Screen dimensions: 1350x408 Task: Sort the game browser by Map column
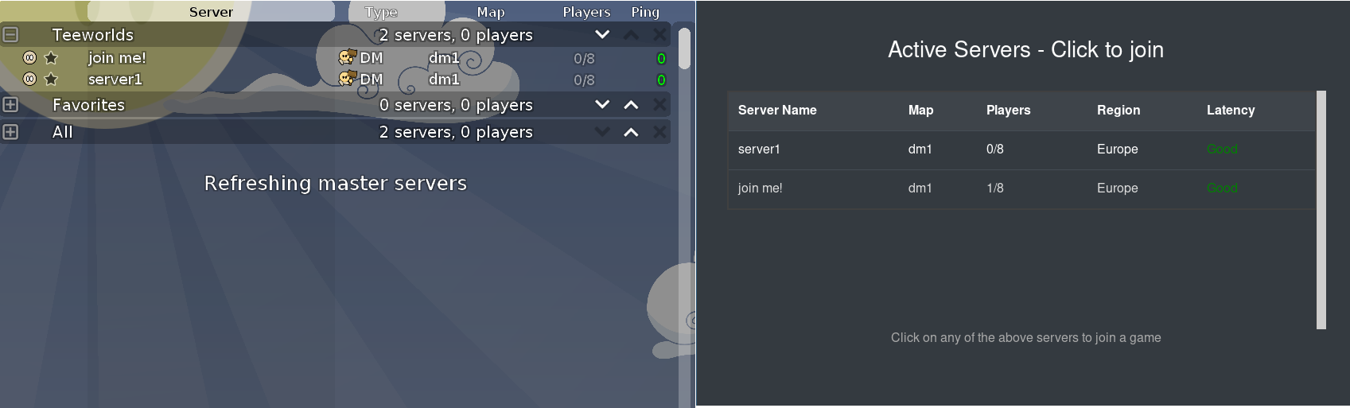(x=491, y=12)
